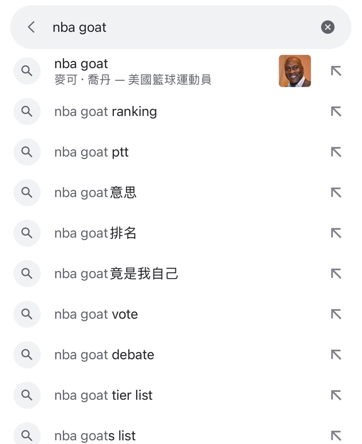Click magnifier icon beside 'nba goat vote'

27,314
